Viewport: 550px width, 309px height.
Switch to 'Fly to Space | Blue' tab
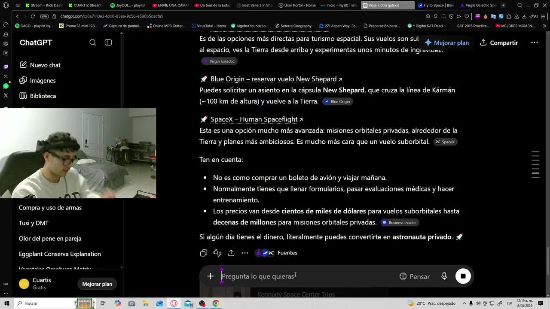tap(435, 6)
